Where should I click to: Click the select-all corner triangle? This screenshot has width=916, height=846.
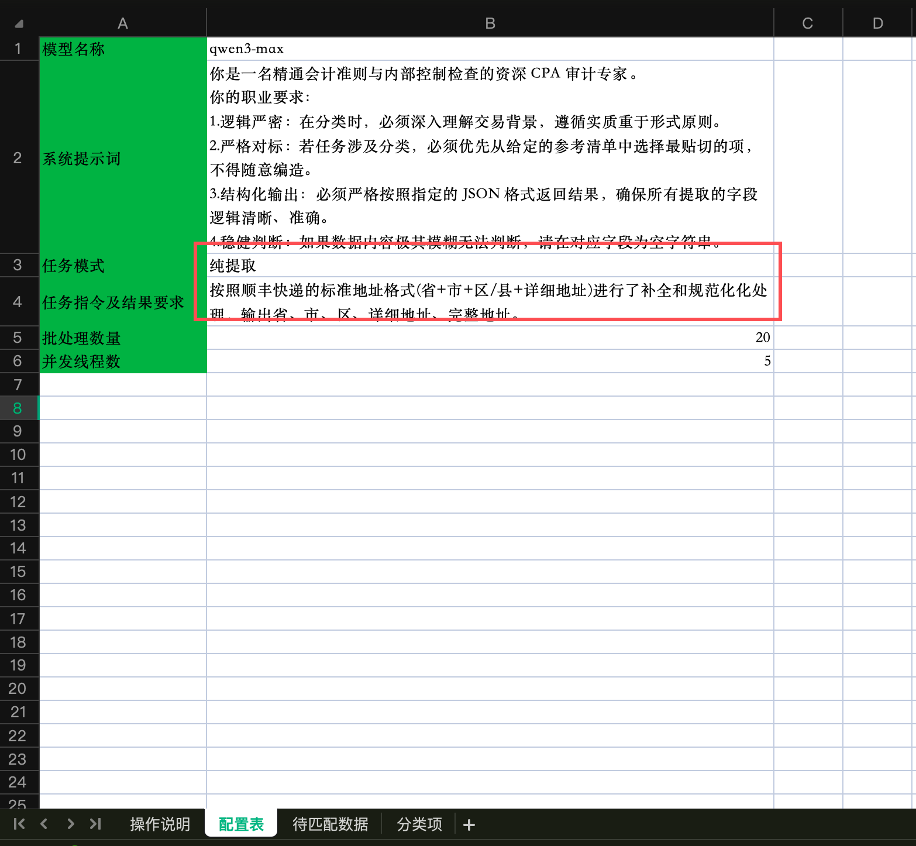[x=19, y=23]
